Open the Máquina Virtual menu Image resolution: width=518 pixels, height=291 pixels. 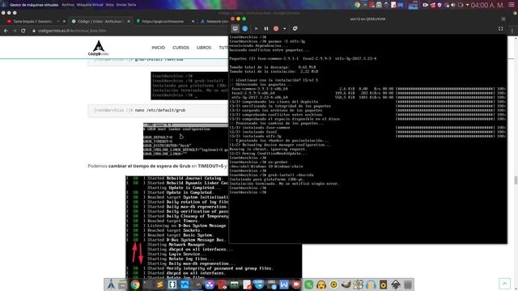click(x=90, y=5)
